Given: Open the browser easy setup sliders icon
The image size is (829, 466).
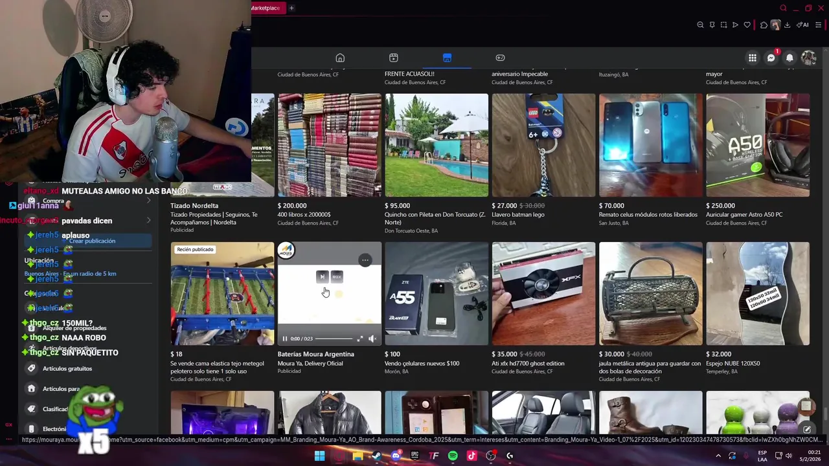Looking at the screenshot, I should 819,25.
